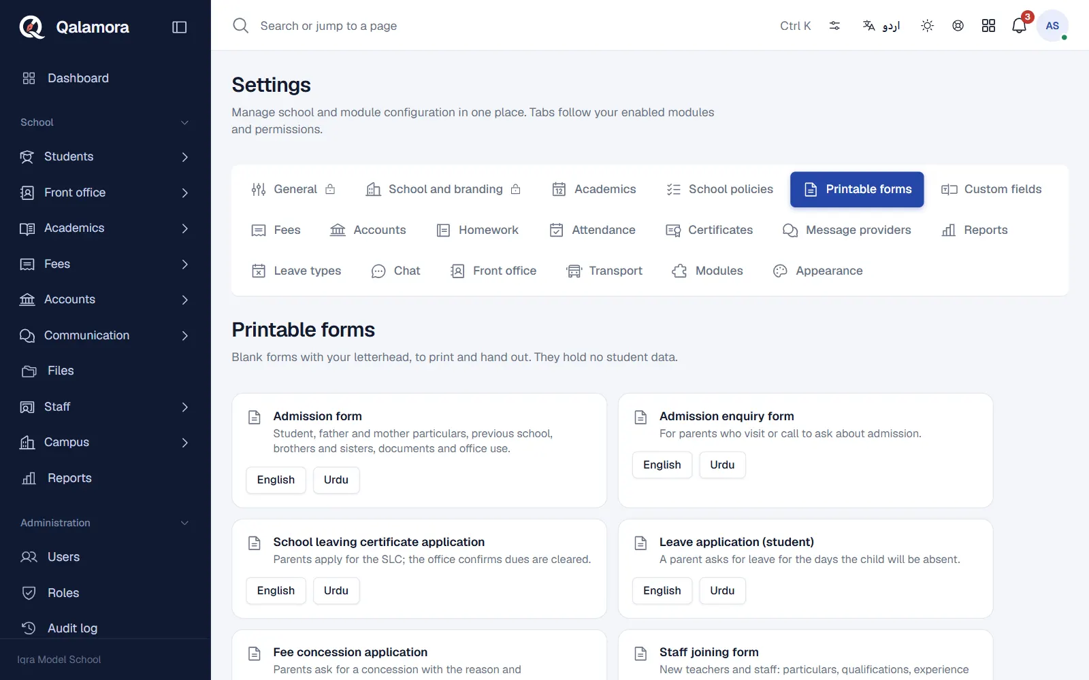Click the Staff joining form document icon
This screenshot has width=1089, height=680.
[x=640, y=653]
